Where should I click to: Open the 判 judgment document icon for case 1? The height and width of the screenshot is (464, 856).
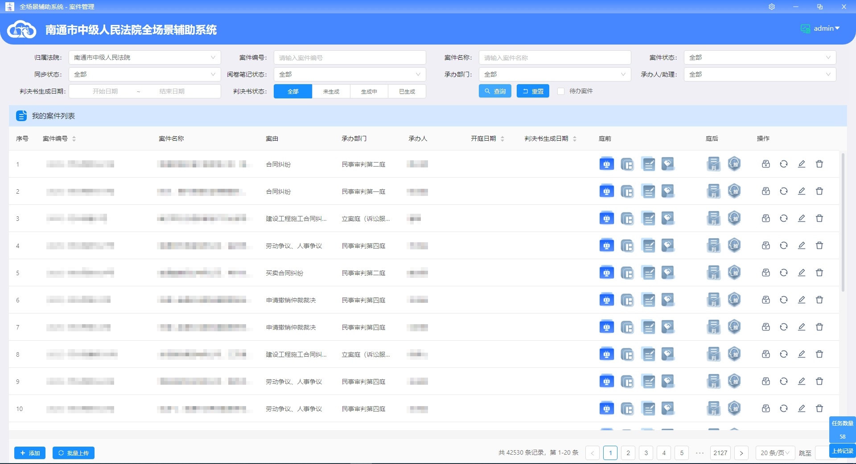pyautogui.click(x=713, y=164)
